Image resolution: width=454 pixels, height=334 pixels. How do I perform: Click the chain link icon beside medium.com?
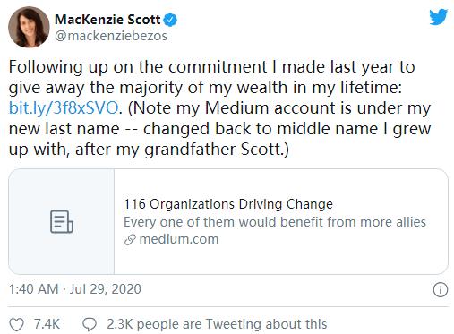[130, 239]
